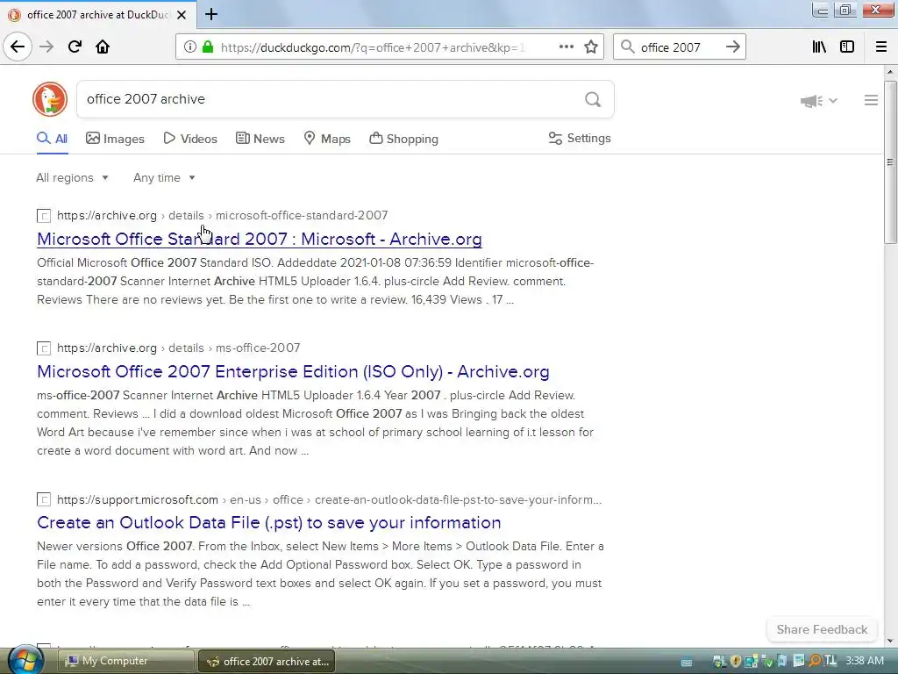Open Microsoft Office 2007 Enterprise Edition result
Image resolution: width=898 pixels, height=674 pixels.
[293, 371]
